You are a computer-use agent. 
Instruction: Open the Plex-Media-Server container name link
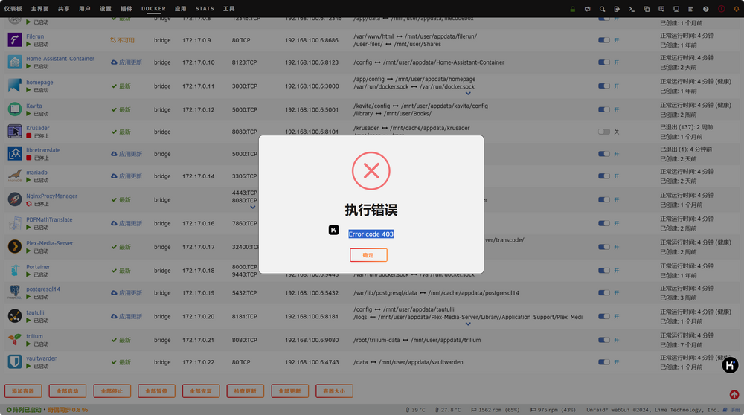click(50, 243)
